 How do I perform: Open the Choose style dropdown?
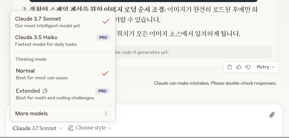[x=90, y=128]
